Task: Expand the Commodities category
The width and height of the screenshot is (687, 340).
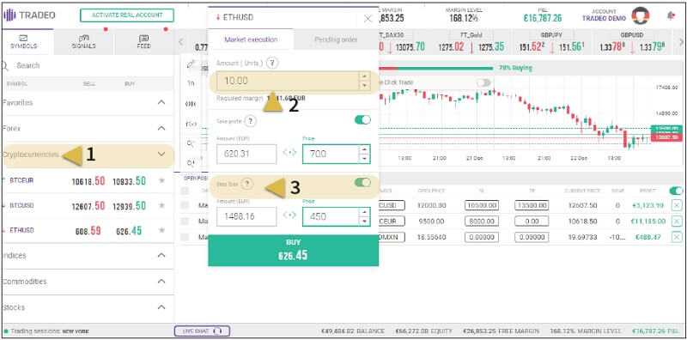Action: pyautogui.click(x=161, y=281)
